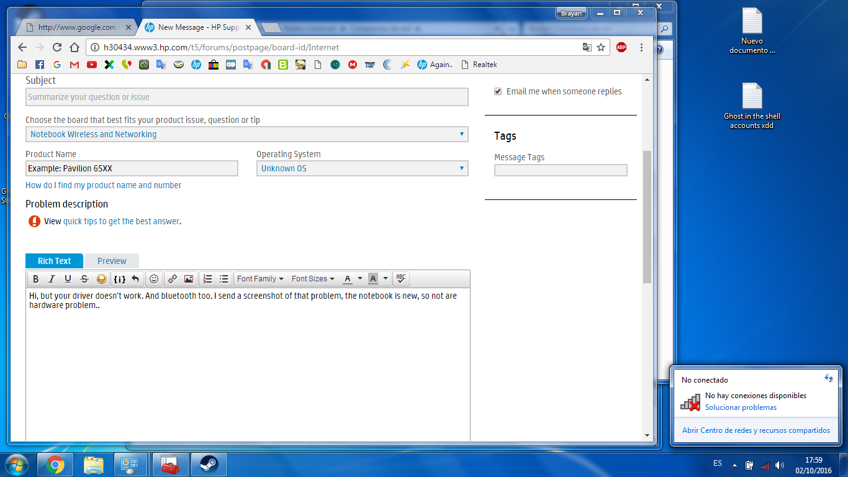Image resolution: width=848 pixels, height=477 pixels.
Task: Toggle Email me when someone replies checkbox
Action: coord(498,91)
